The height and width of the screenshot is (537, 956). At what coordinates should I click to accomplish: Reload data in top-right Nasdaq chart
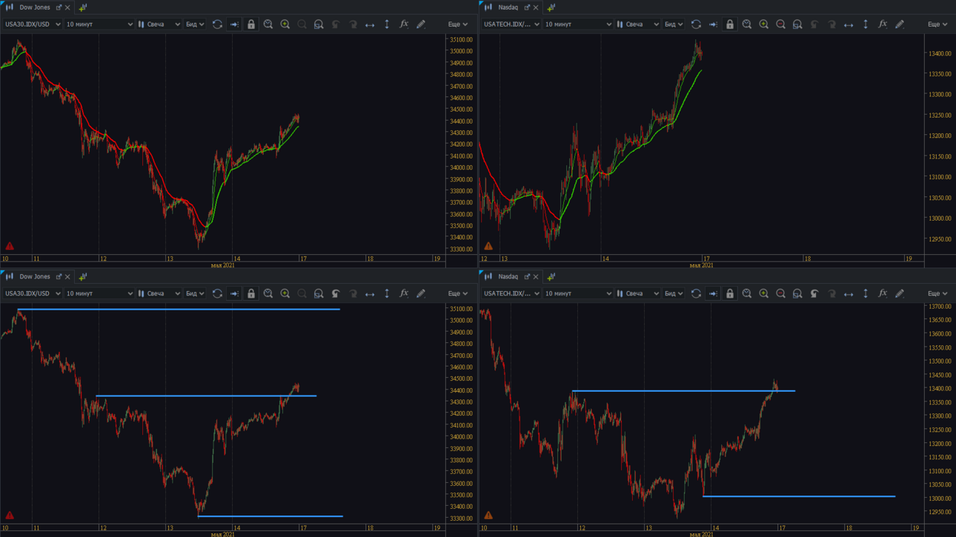[x=696, y=24]
